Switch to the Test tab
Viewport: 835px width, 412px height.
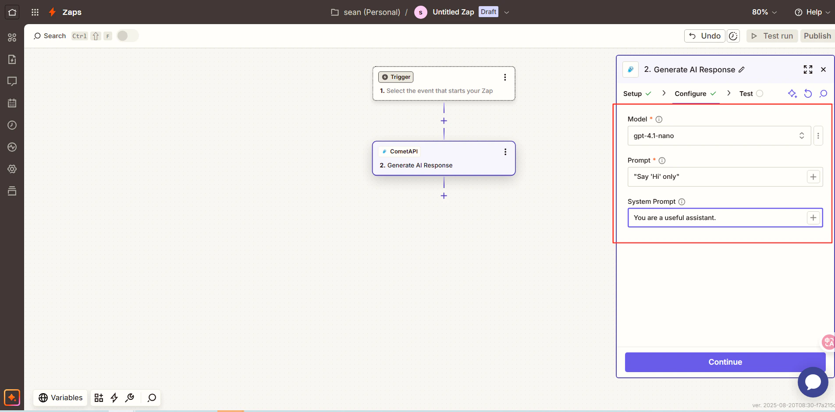point(745,93)
